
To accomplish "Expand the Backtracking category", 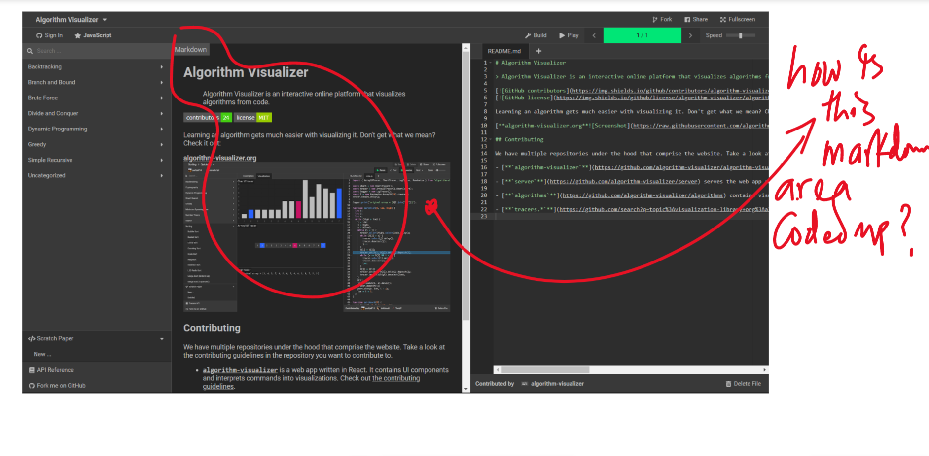I will [x=97, y=66].
